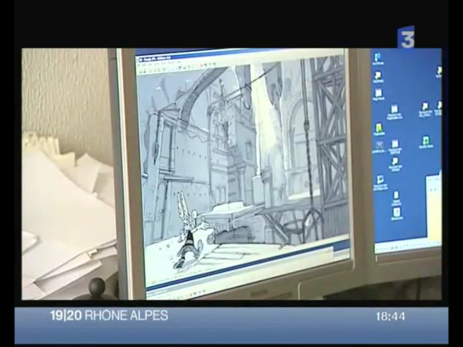Viewport: 463px width, 347px height.
Task: Open the yellow-green desktop icon in the left column
Action: pyautogui.click(x=379, y=130)
